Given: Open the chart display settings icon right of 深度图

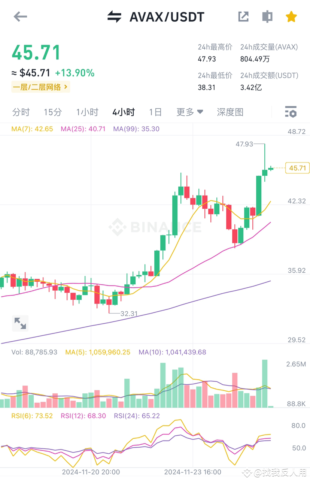Looking at the screenshot, I should pos(291,112).
